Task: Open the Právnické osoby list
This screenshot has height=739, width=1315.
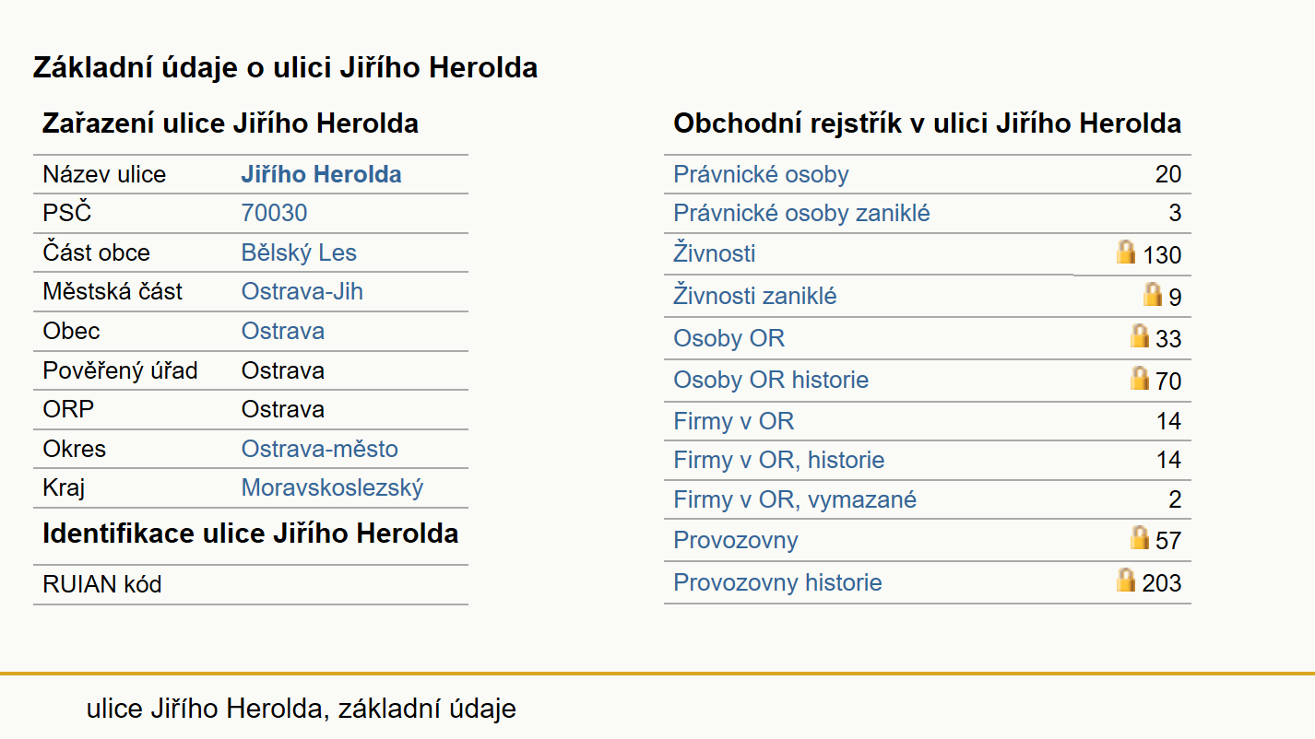Action: [761, 175]
